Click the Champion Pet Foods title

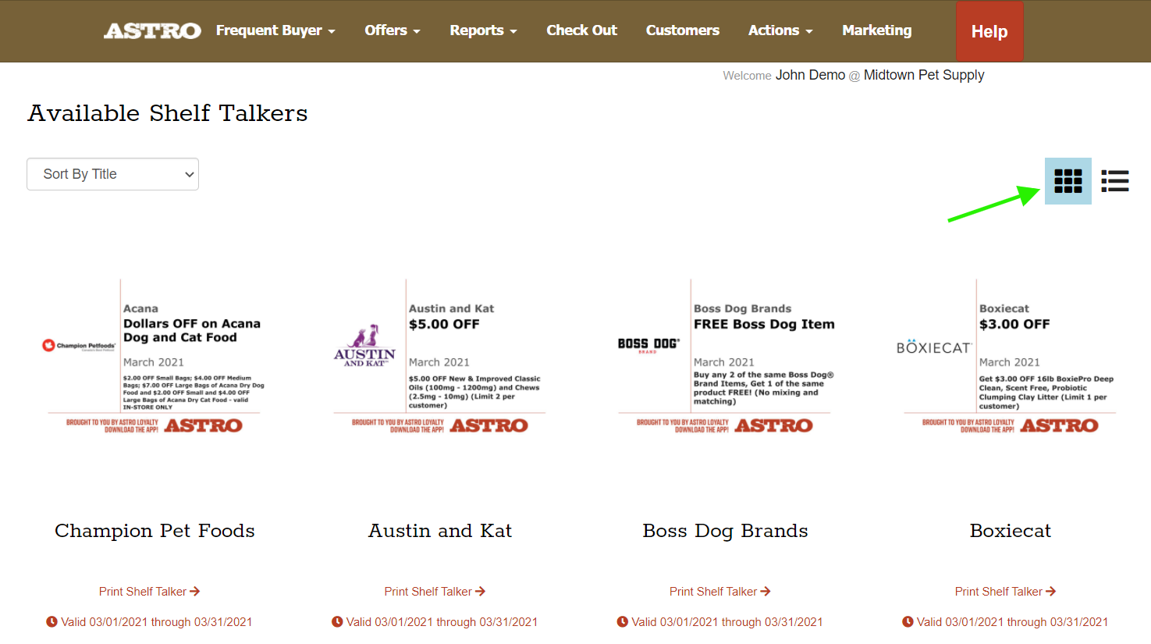155,531
